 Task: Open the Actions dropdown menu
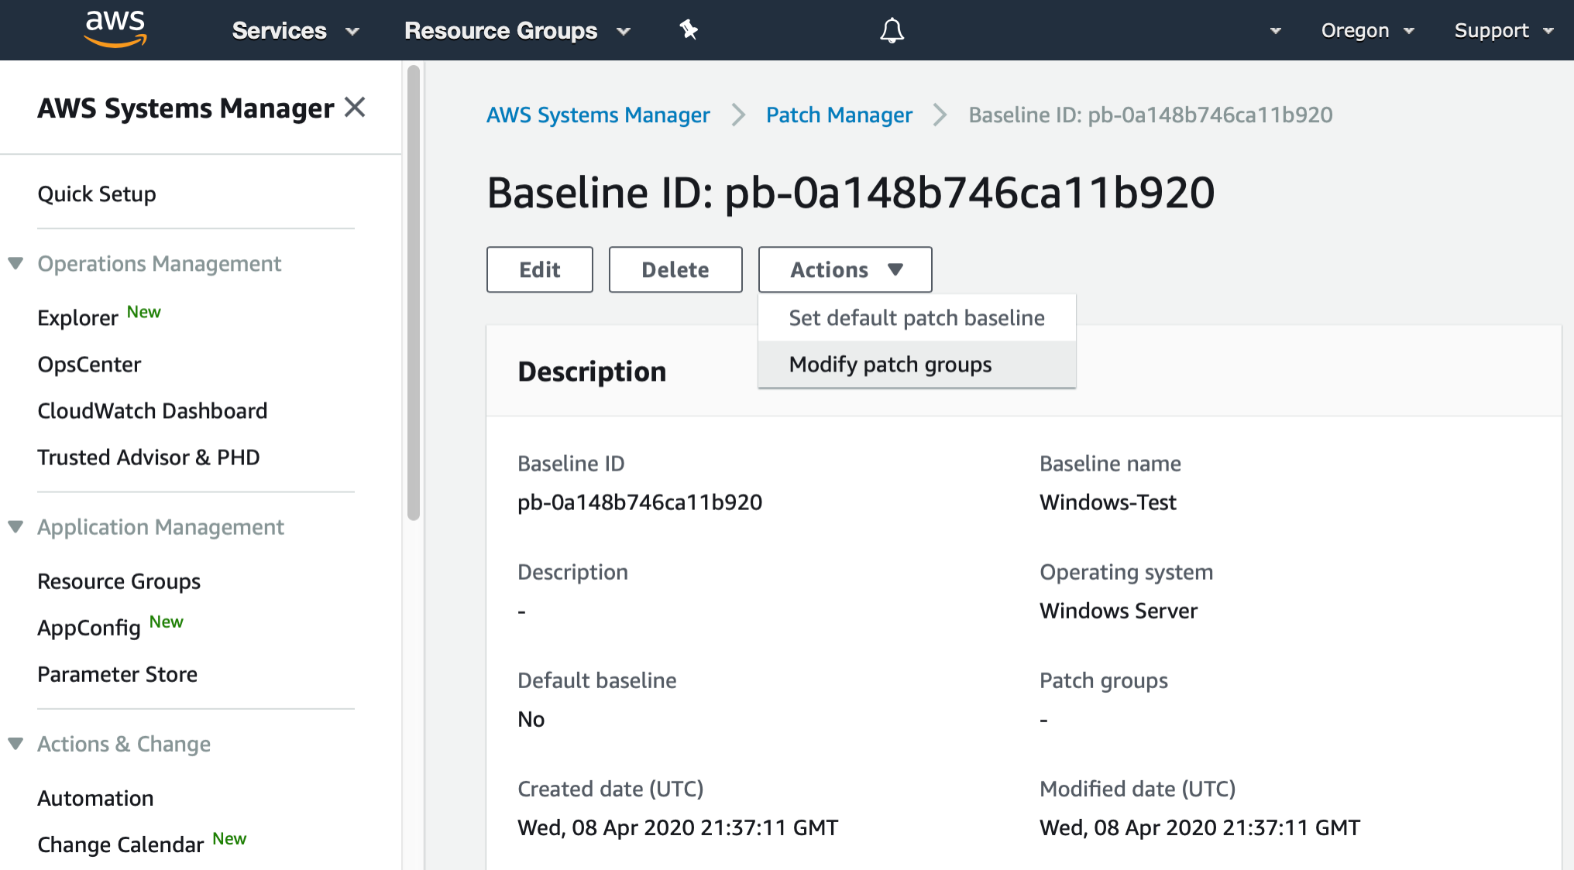[844, 269]
